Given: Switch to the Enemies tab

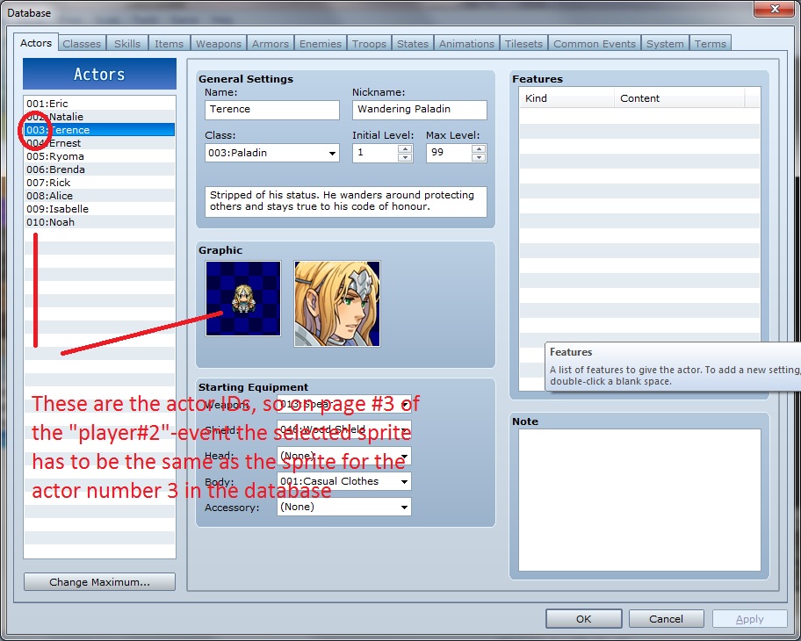Looking at the screenshot, I should (x=321, y=44).
